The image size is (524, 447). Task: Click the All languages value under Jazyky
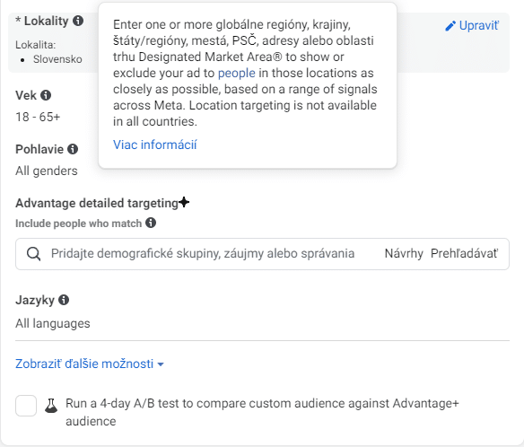tap(53, 323)
